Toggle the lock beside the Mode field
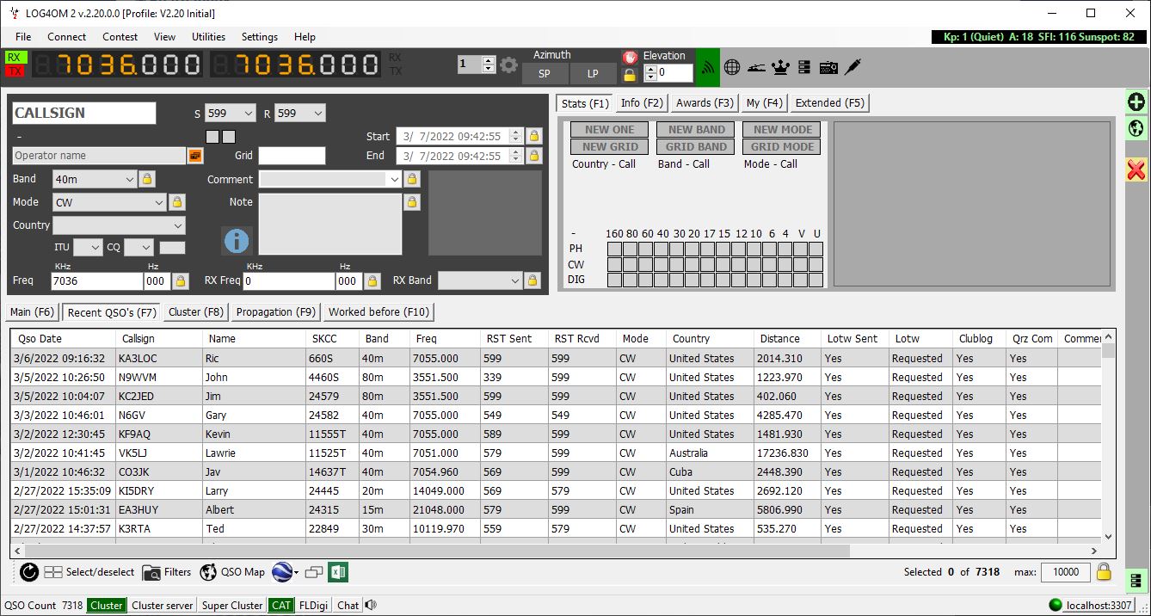 click(x=177, y=202)
